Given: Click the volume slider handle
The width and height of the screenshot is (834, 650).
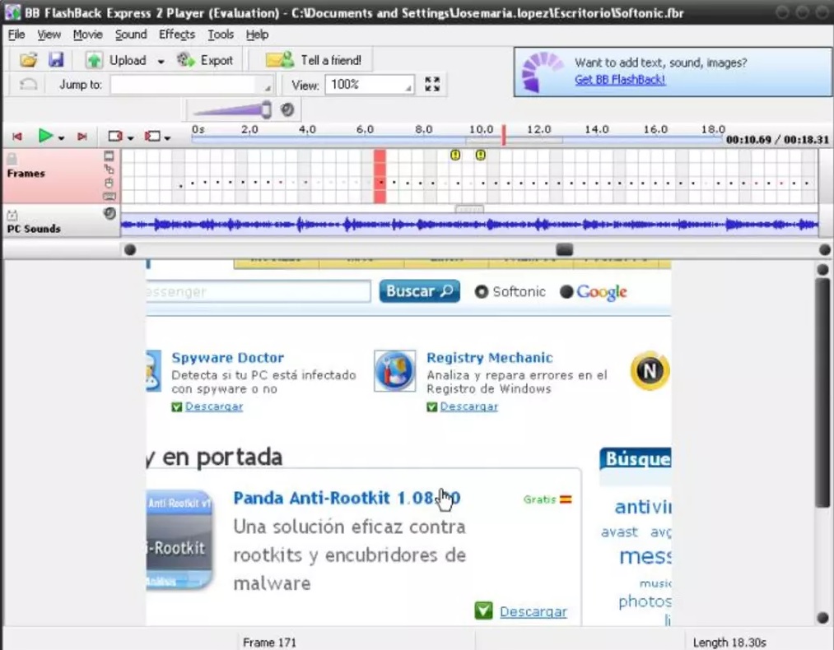Looking at the screenshot, I should [267, 109].
